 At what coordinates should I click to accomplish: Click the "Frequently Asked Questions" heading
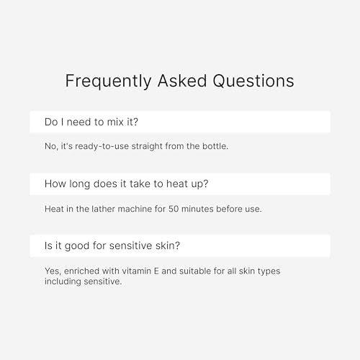click(179, 81)
